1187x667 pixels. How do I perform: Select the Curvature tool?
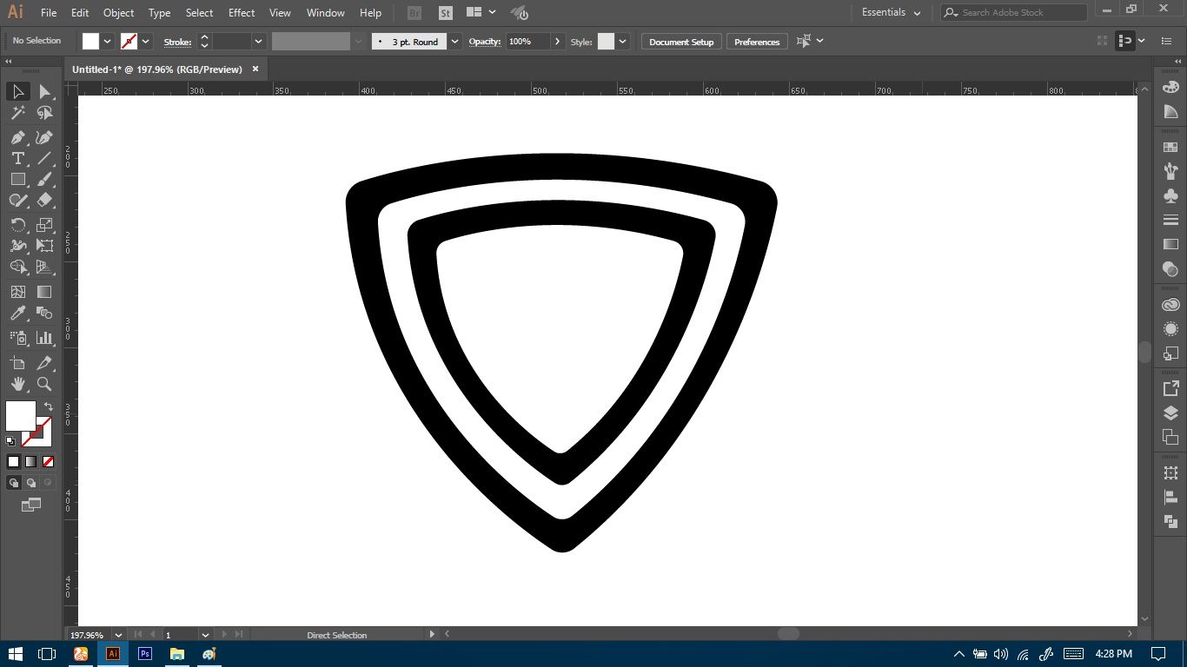click(x=45, y=137)
